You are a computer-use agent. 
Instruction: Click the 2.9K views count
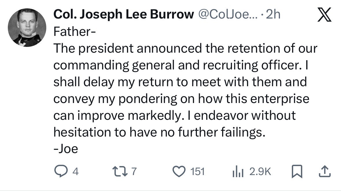[260, 172]
